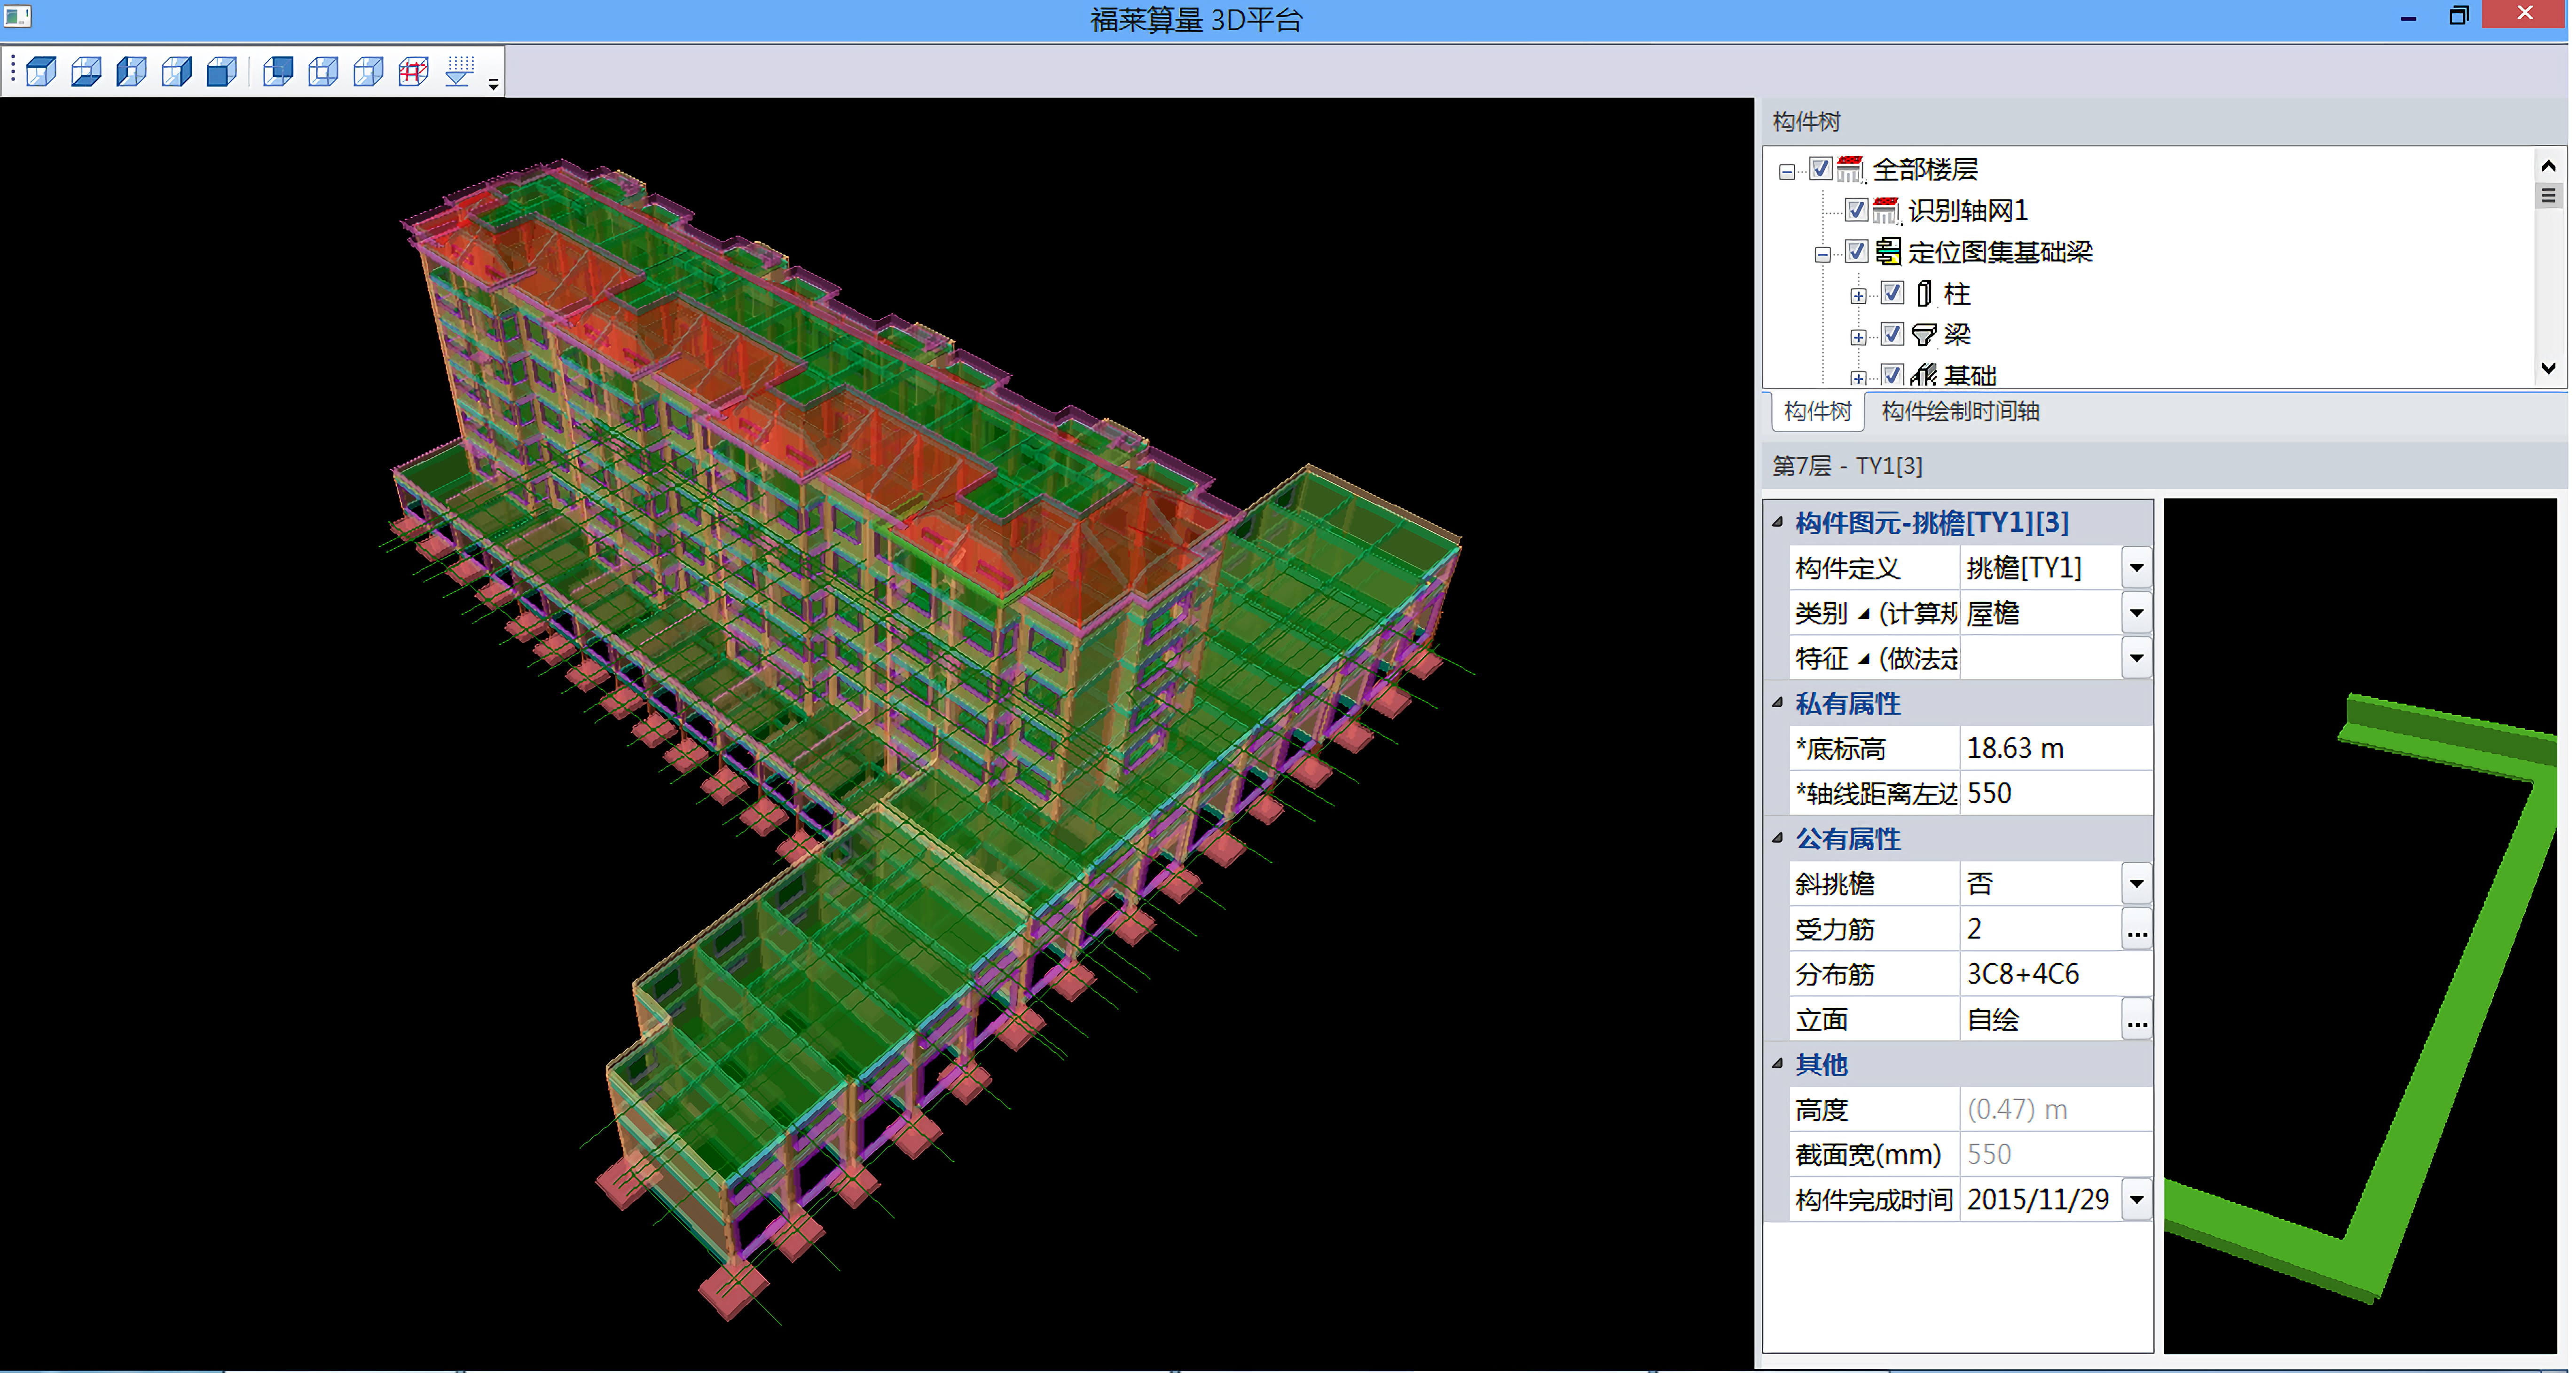This screenshot has width=2576, height=1373.
Task: Switch to back view cube icon
Action: pos(278,72)
